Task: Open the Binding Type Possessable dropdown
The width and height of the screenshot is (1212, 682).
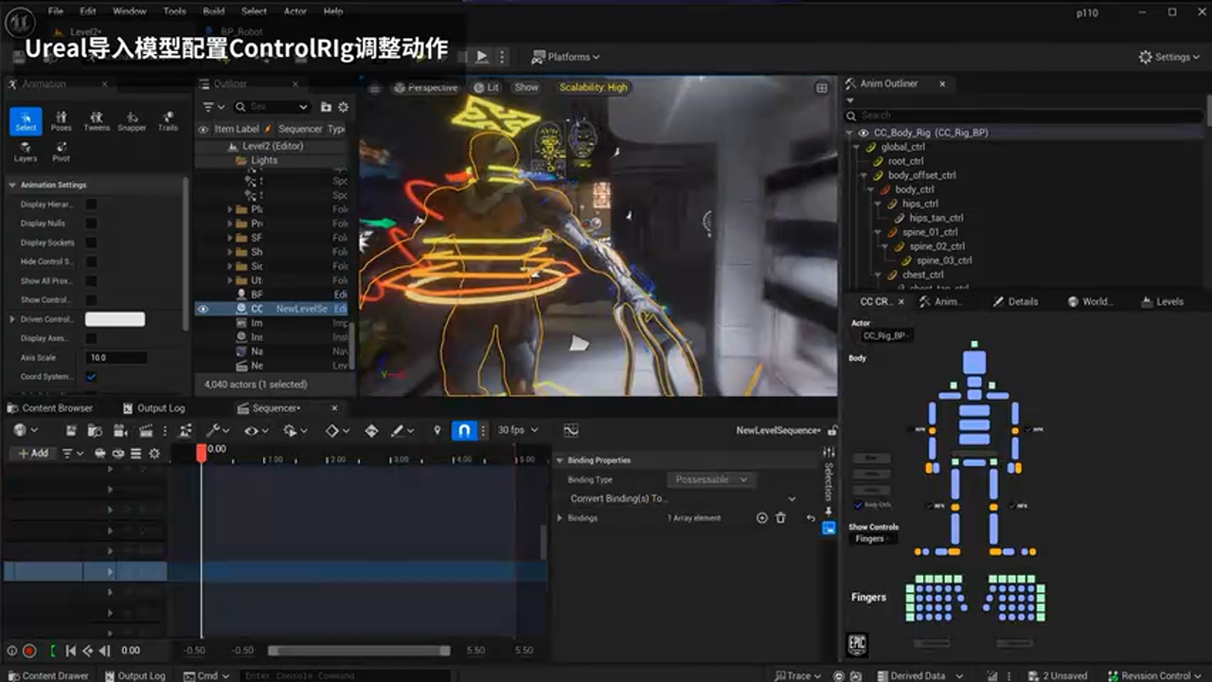Action: 710,480
